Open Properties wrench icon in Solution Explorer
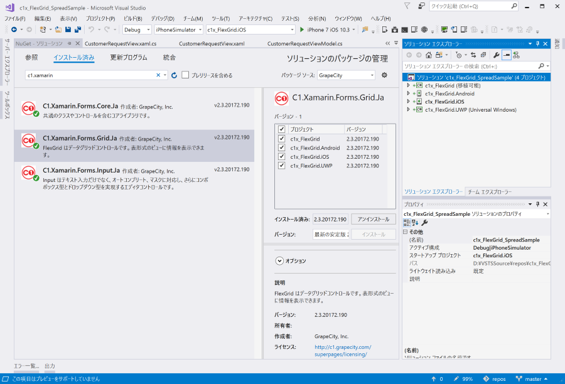This screenshot has width=565, height=384. click(x=496, y=55)
